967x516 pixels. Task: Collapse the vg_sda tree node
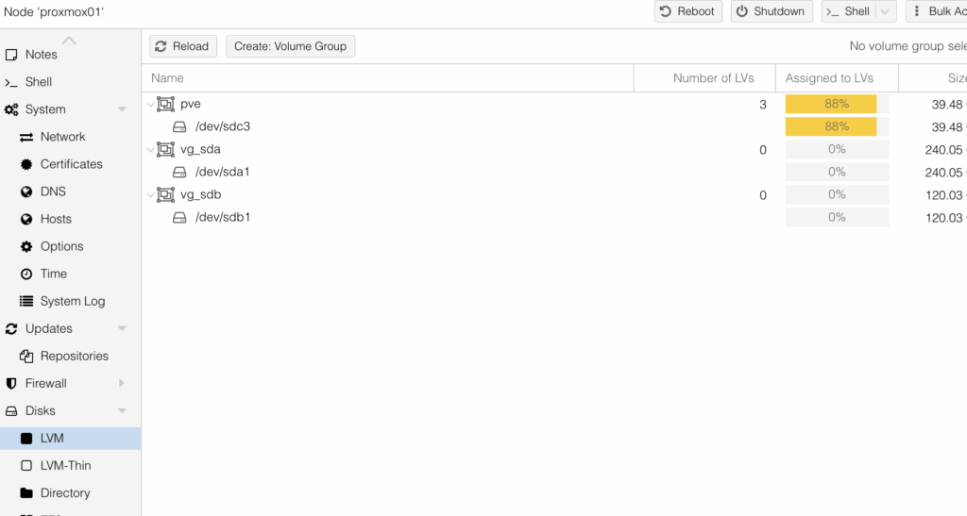click(x=150, y=150)
